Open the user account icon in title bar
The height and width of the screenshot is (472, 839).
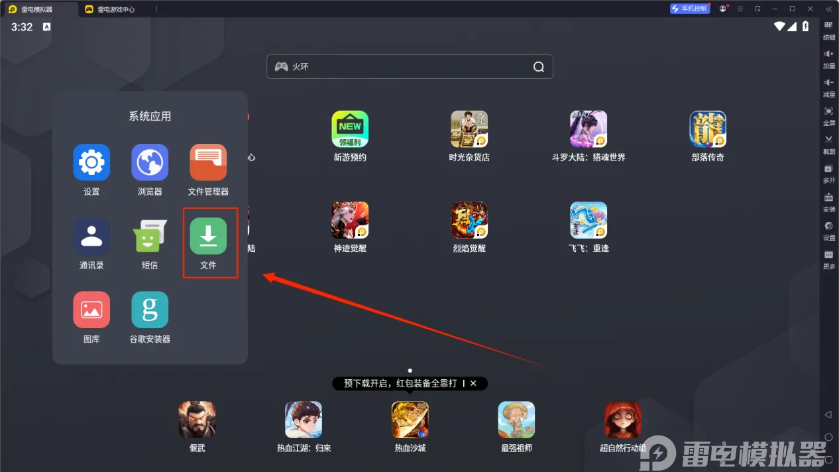tap(723, 9)
